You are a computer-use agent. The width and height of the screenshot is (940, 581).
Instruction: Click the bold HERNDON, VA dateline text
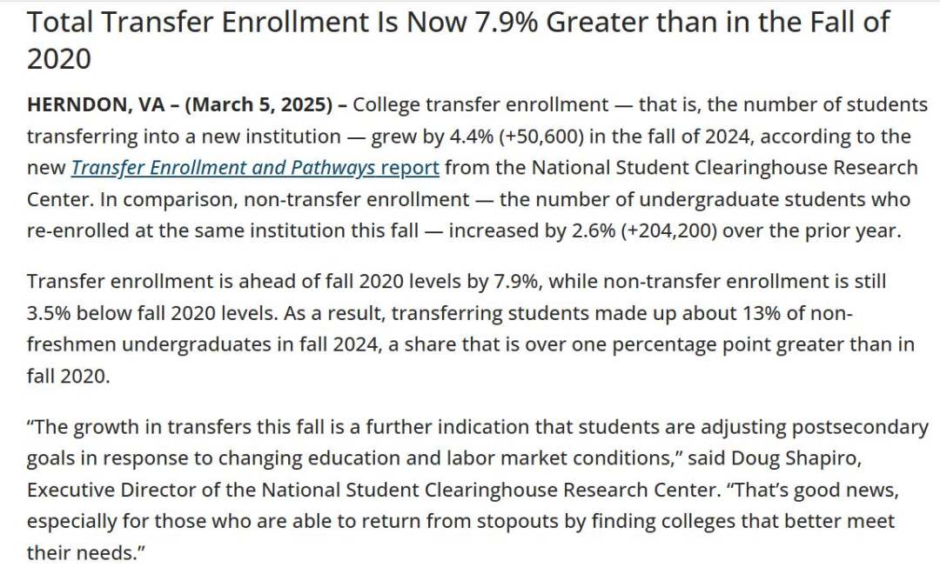tap(96, 104)
